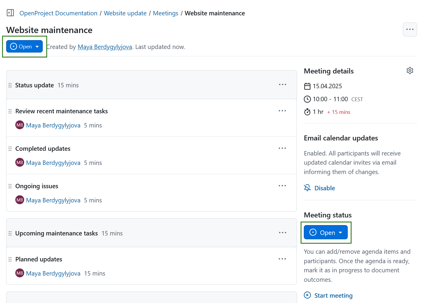
Task: Click the crossed-bell icon next to Disable
Action: click(307, 188)
